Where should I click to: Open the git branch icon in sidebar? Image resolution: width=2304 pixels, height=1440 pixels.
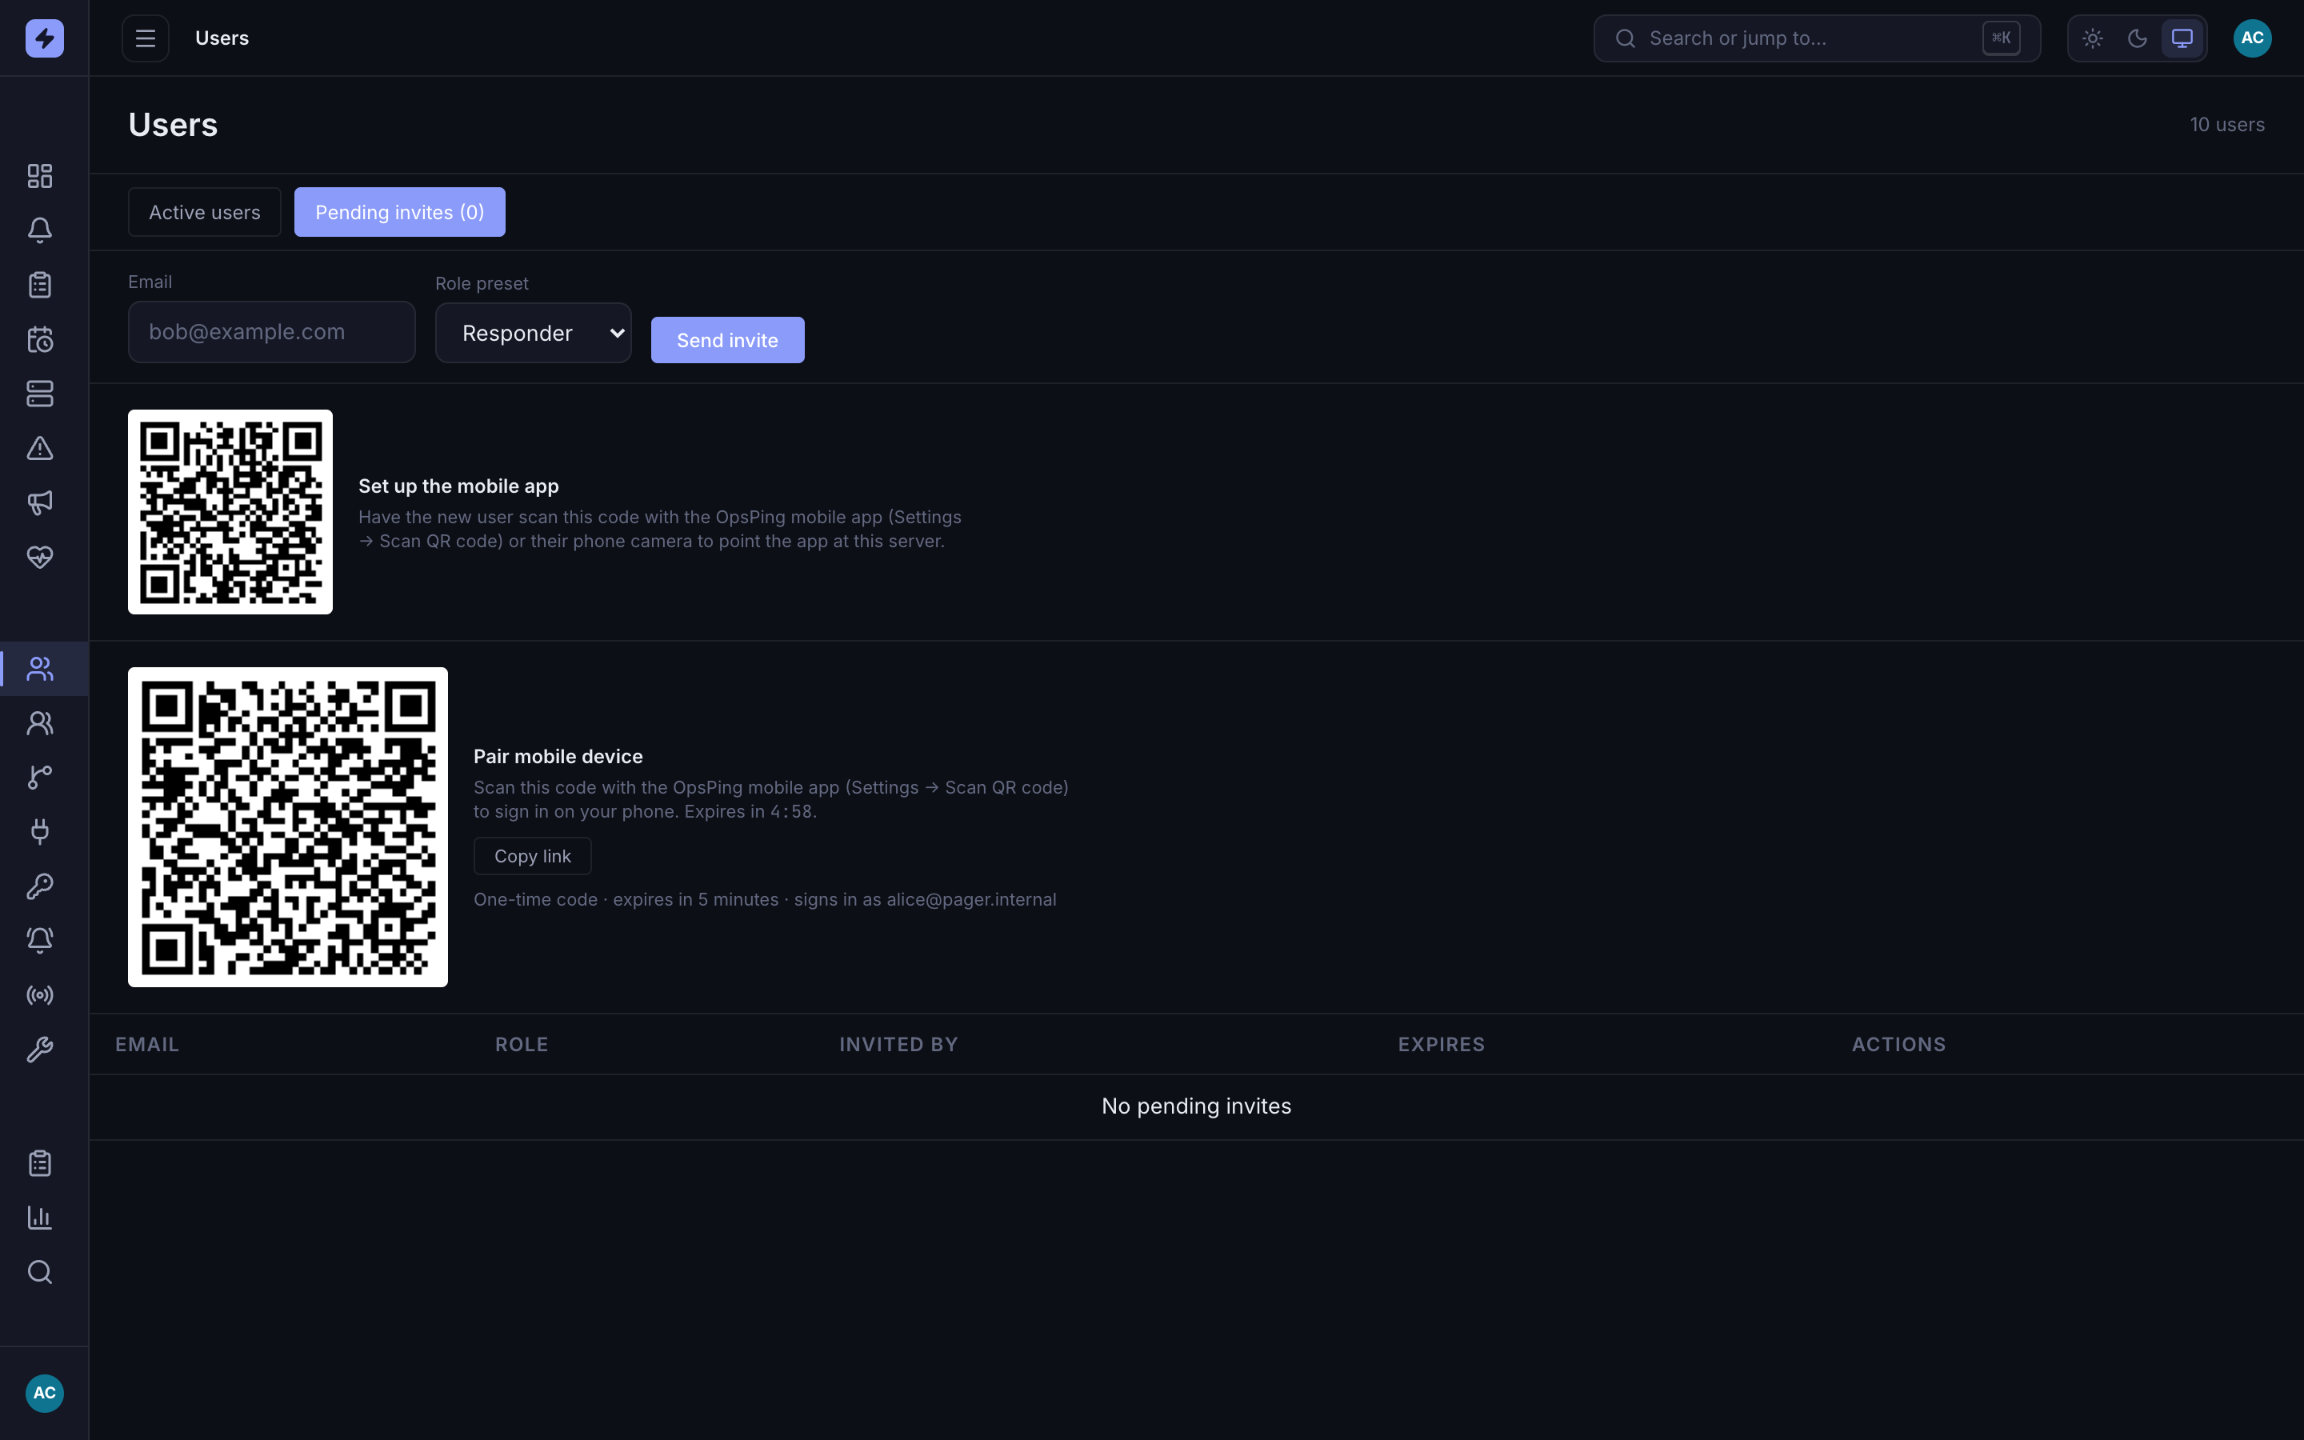point(40,777)
